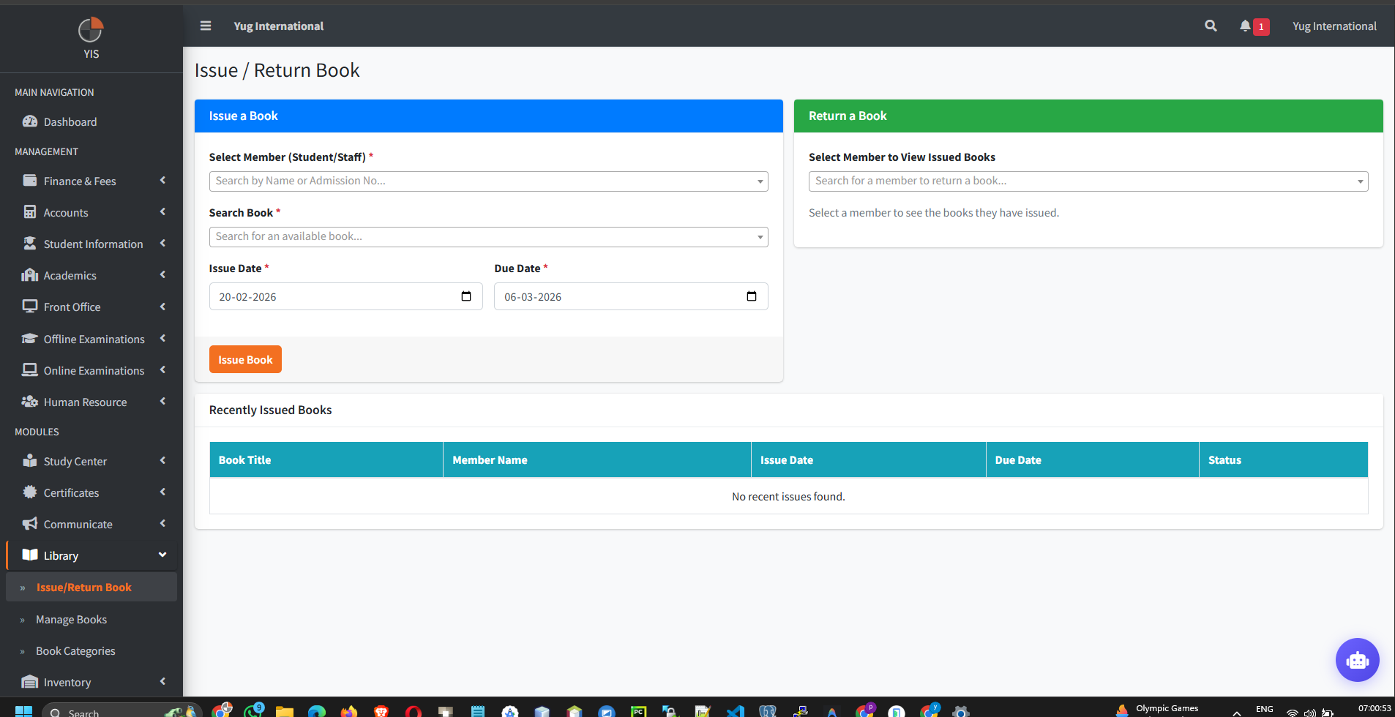1395x717 pixels.
Task: Click the Finance & Fees icon in the sidebar
Action: [29, 181]
